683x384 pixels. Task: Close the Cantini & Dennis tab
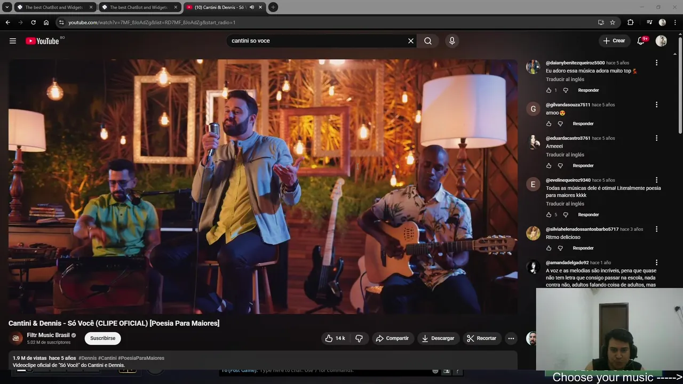(260, 7)
